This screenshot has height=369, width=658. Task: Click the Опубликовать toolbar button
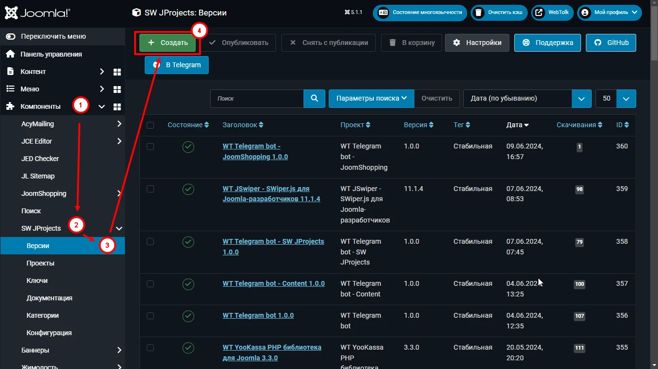click(x=238, y=43)
